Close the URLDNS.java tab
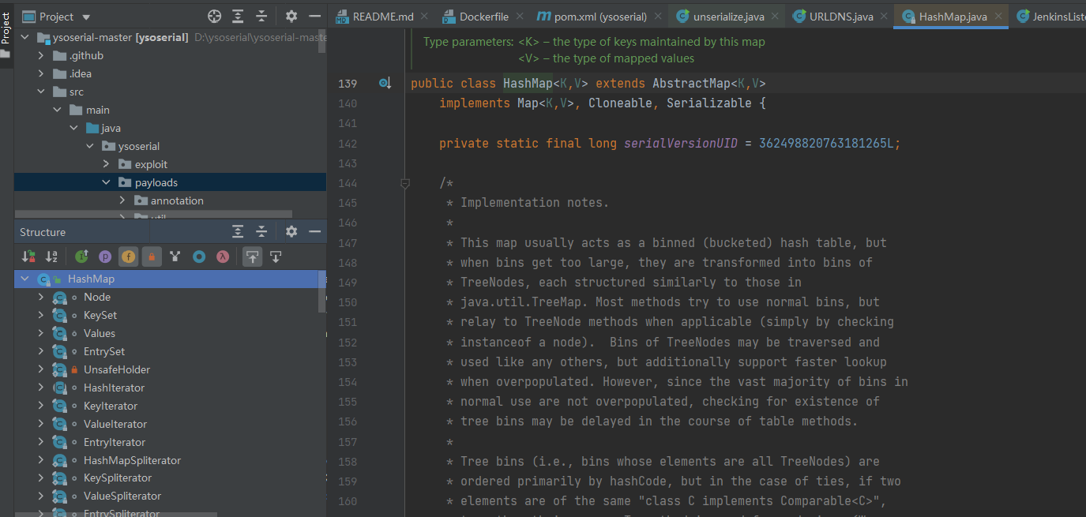Viewport: 1086px width, 517px height. [885, 16]
